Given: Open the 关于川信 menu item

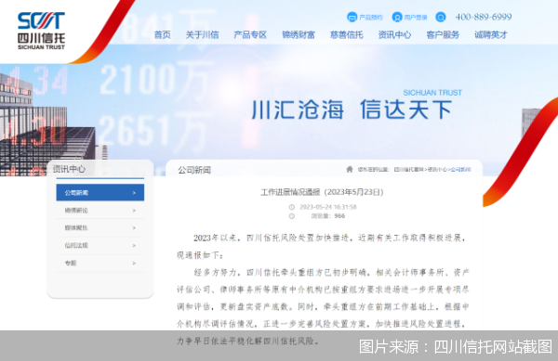Looking at the screenshot, I should click(202, 34).
